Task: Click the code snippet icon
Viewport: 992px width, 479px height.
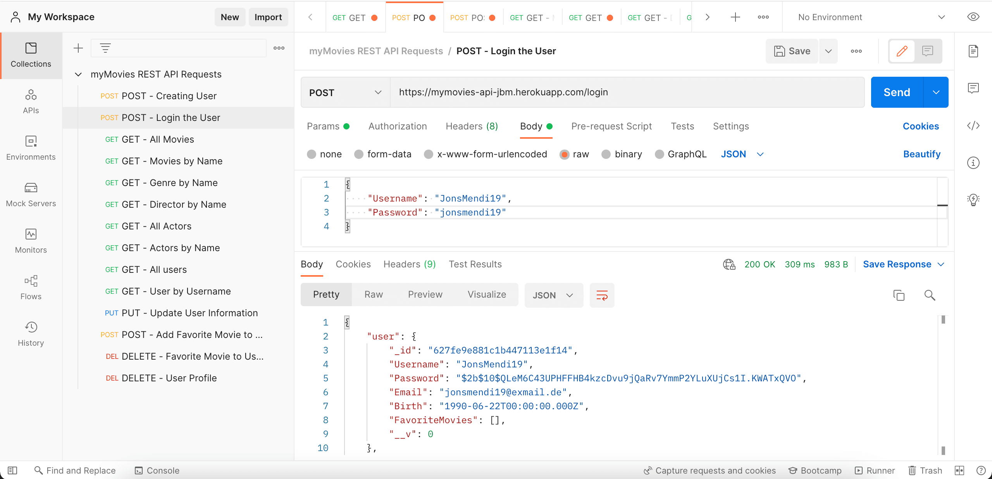Action: point(973,126)
